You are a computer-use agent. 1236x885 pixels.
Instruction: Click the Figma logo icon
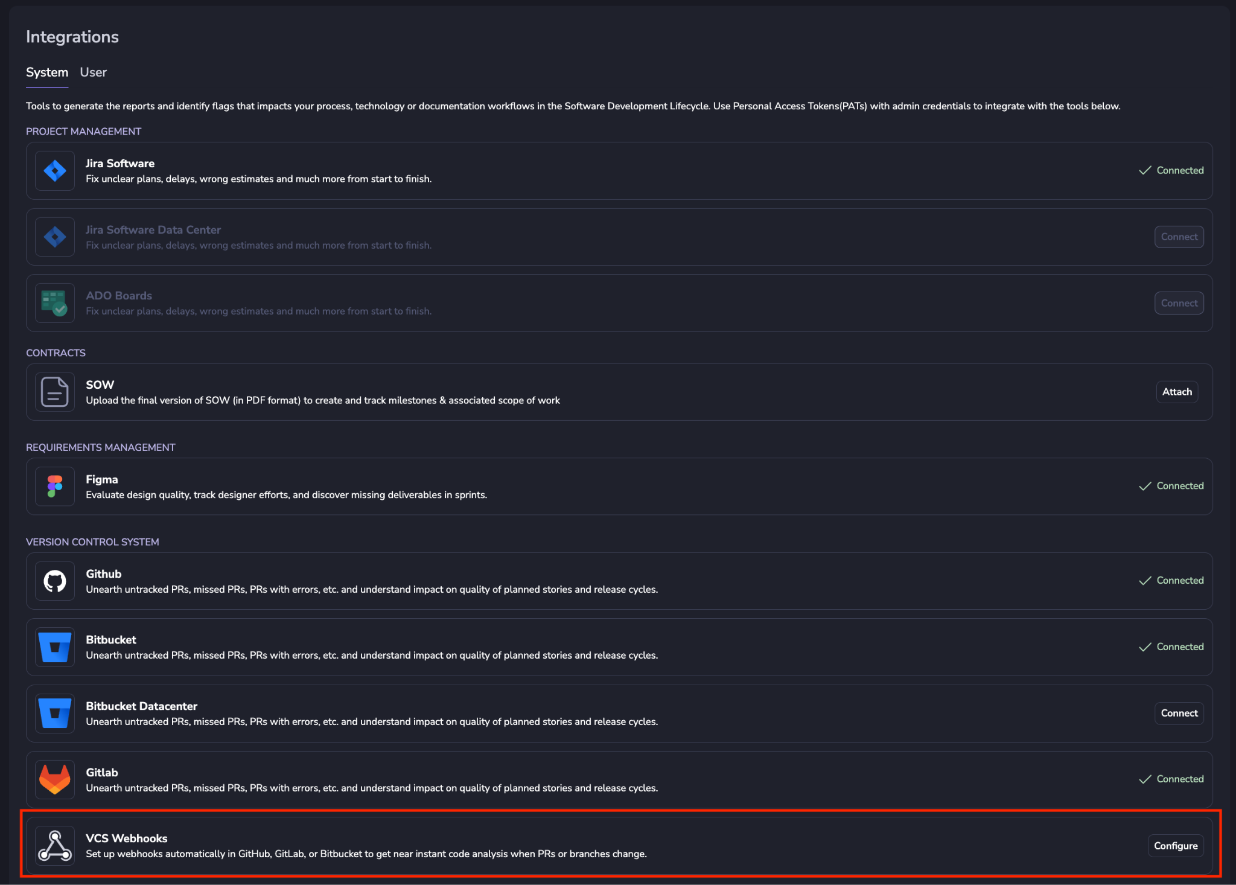pos(55,487)
